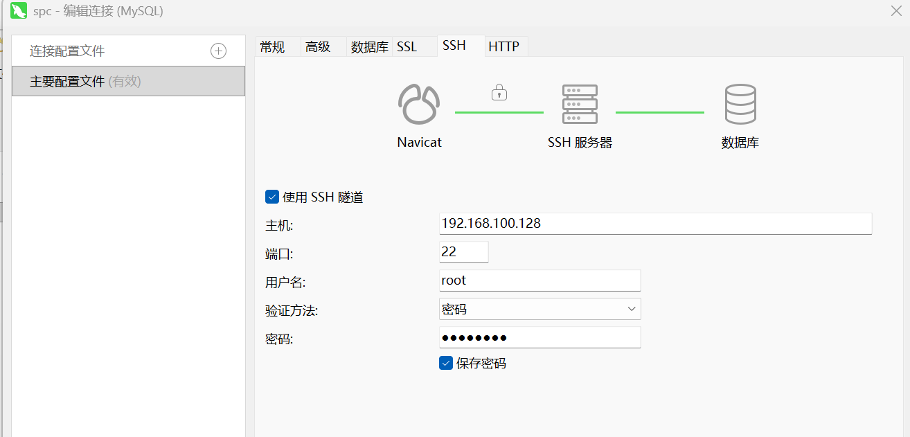Click the 主机 field with 192.168.100.128
The height and width of the screenshot is (437, 910).
point(654,224)
